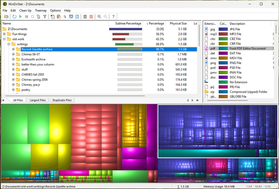The image size is (279, 189).
Task: Expand the better than your column folder
Action: coord(13,64)
